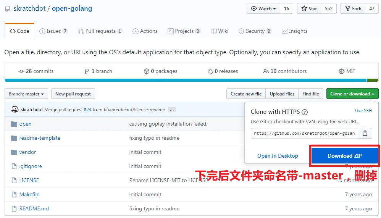Image resolution: width=381 pixels, height=218 pixels.
Task: Expand the Branch: master dropdown
Action: pos(26,94)
